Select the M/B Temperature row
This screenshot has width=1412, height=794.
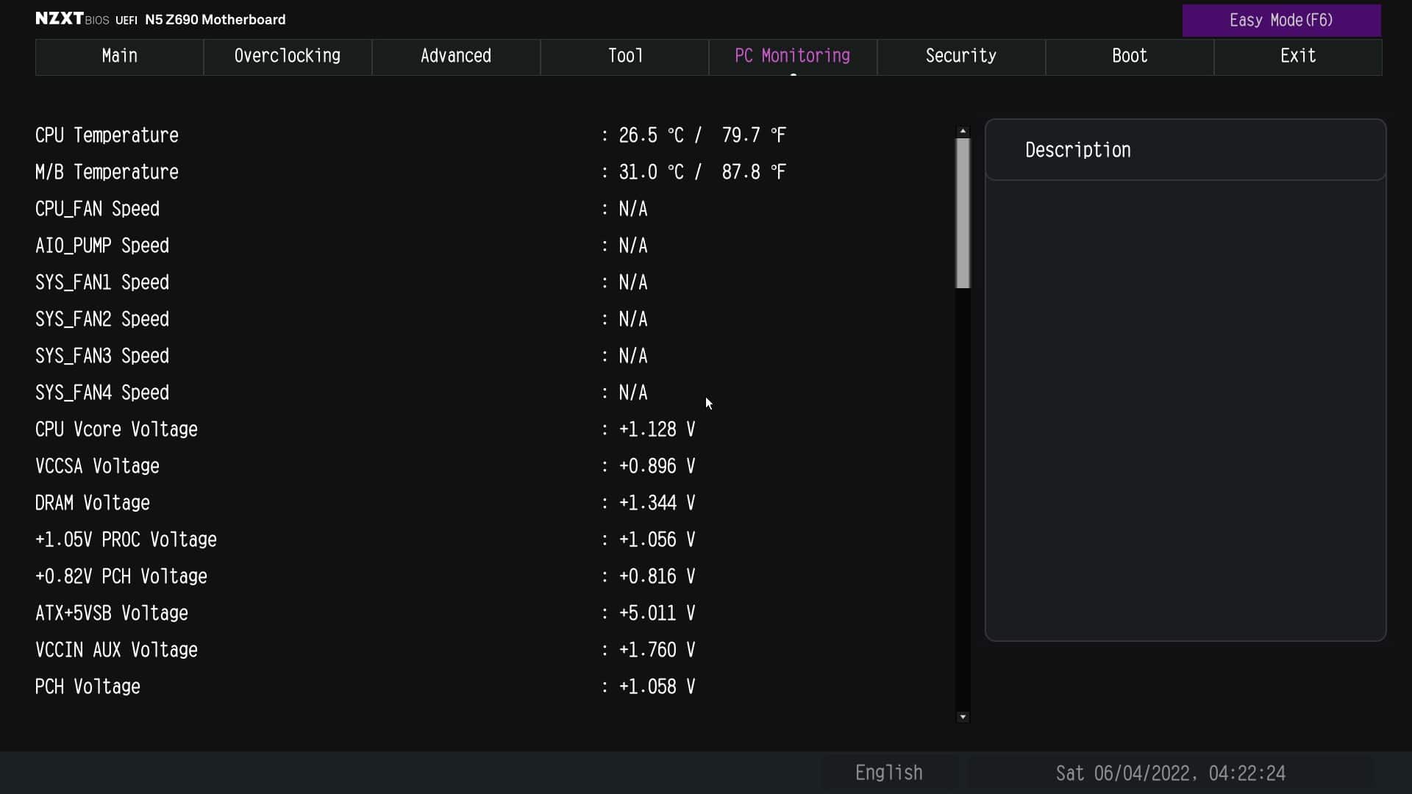(x=493, y=172)
